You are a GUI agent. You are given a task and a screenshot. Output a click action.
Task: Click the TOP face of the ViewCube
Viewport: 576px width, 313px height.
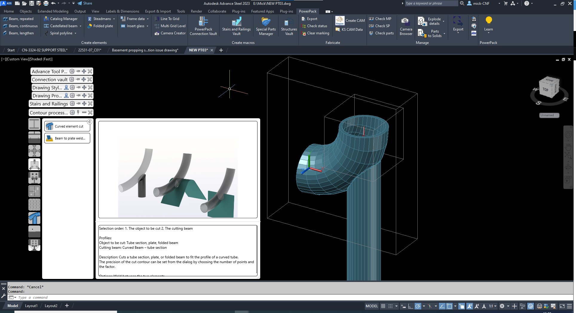[545, 89]
